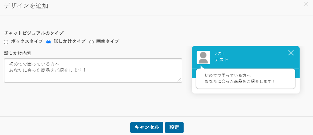
Task: Click the キャンセル button
Action: coord(147,128)
